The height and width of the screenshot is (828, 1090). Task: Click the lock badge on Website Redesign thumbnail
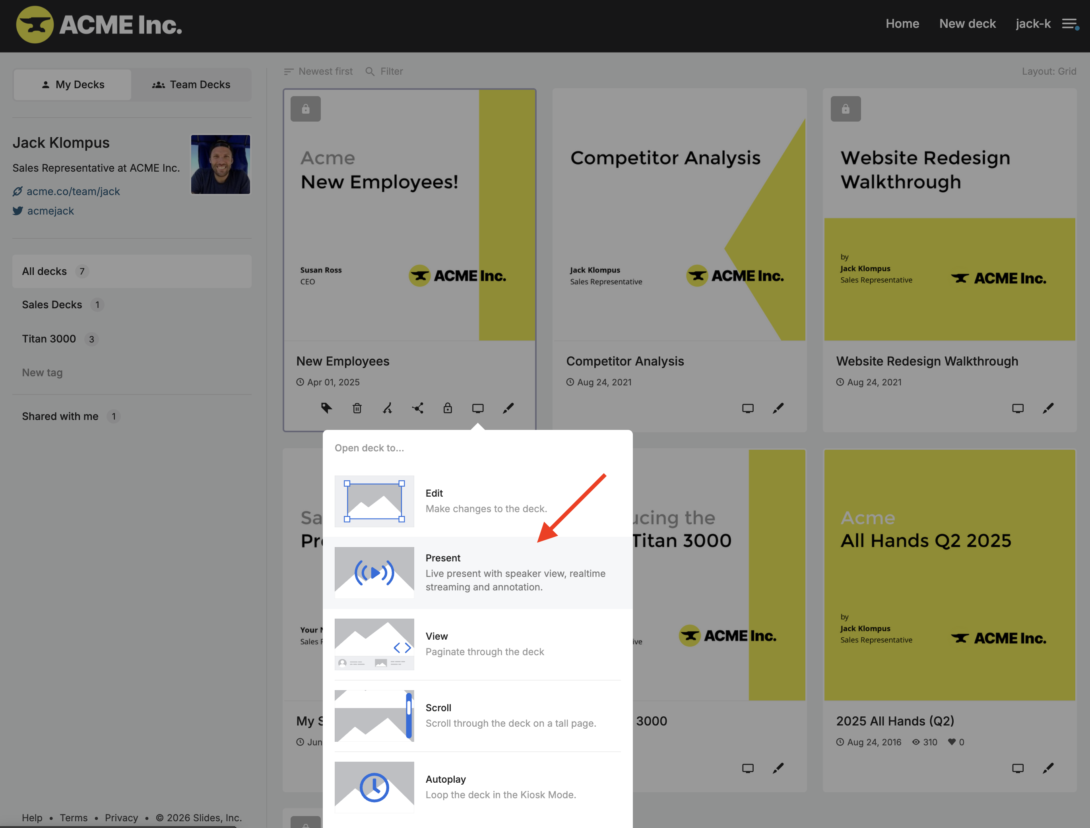(846, 109)
